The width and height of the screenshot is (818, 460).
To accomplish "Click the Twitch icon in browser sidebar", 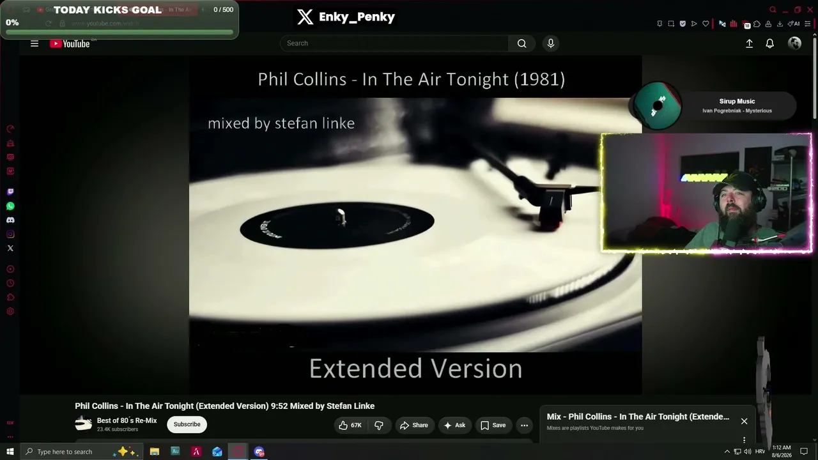I will [x=10, y=192].
